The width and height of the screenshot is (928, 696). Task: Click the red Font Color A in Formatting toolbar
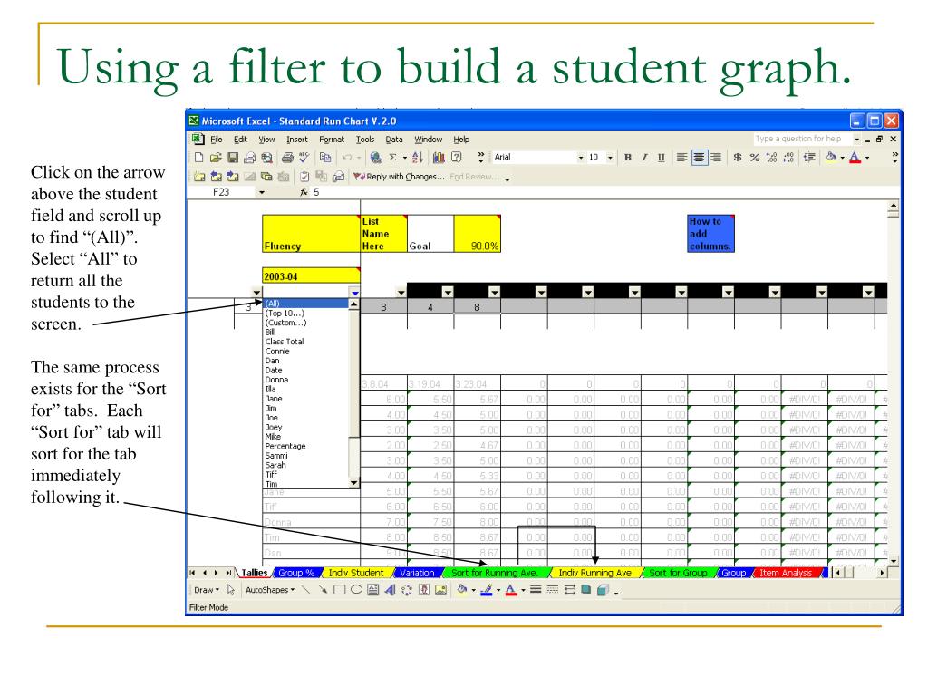pos(855,158)
